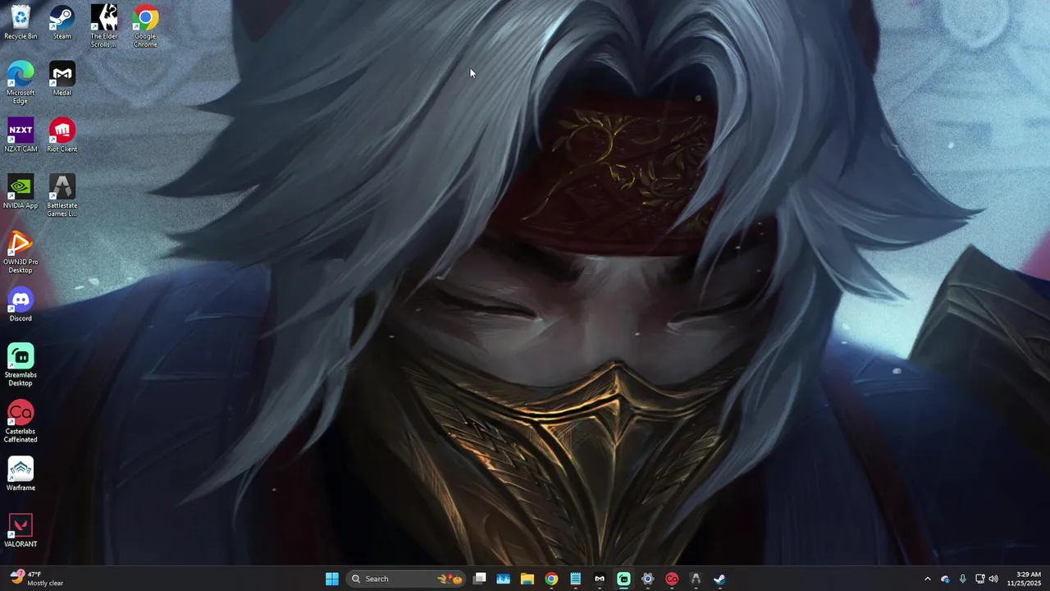Select the NZXT CAM desktop shortcut
The width and height of the screenshot is (1050, 591).
click(x=21, y=135)
